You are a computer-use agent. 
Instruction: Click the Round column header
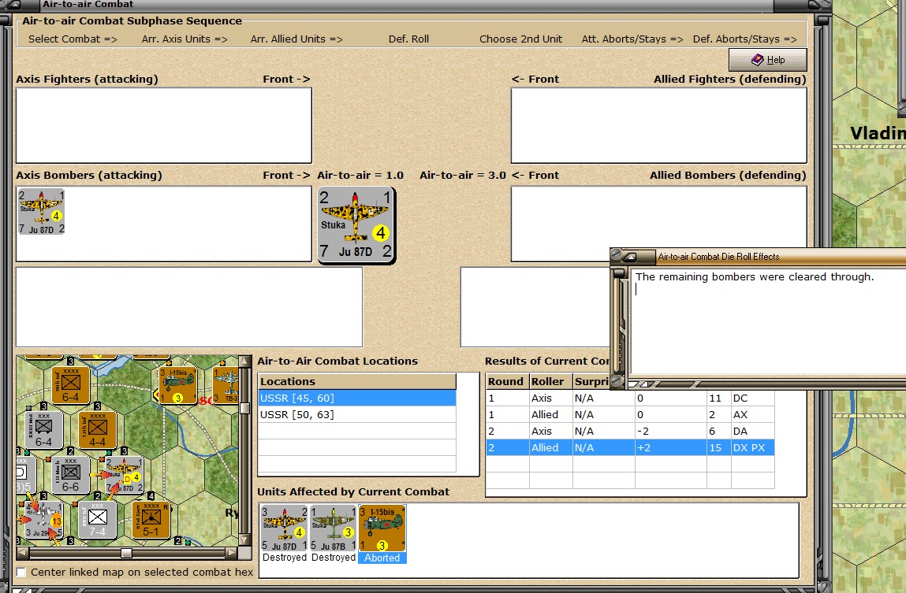pos(505,381)
